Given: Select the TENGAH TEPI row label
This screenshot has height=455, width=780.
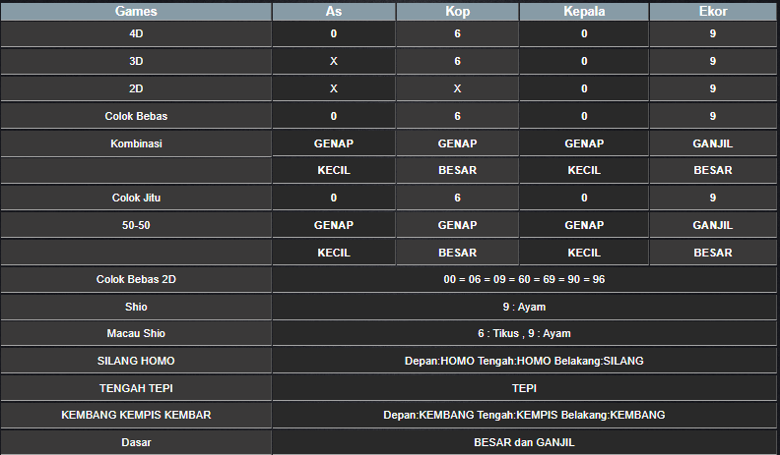Looking at the screenshot, I should 136,388.
